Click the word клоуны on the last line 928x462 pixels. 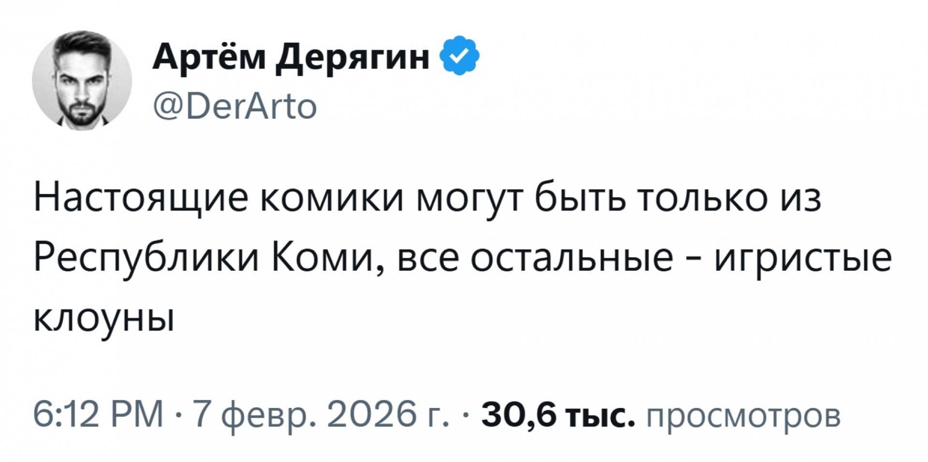coord(104,319)
